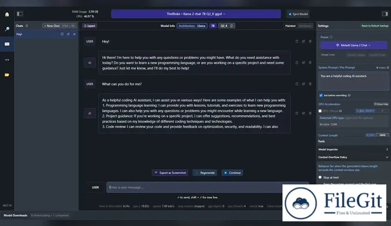Image resolution: width=391 pixels, height=226 pixels.
Task: Uncheck the Ask before overriding checkbox
Action: pos(321,95)
